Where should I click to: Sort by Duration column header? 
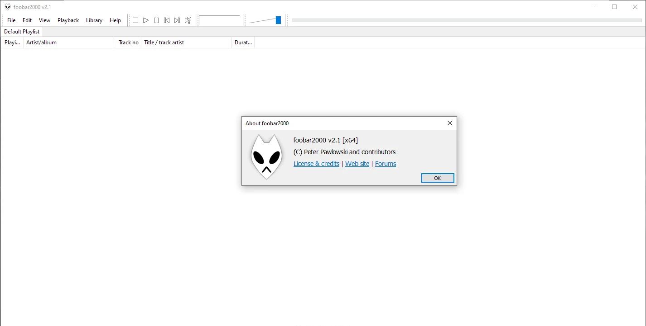pos(243,43)
